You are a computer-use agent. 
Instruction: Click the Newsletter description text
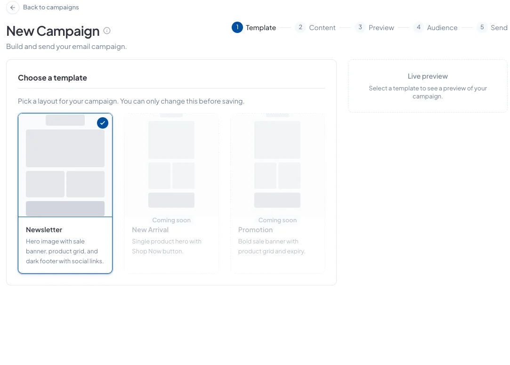[65, 251]
